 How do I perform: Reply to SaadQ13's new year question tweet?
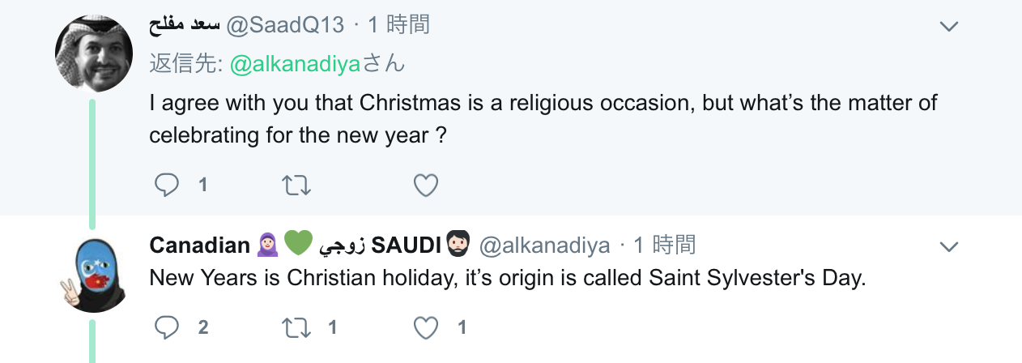click(167, 186)
